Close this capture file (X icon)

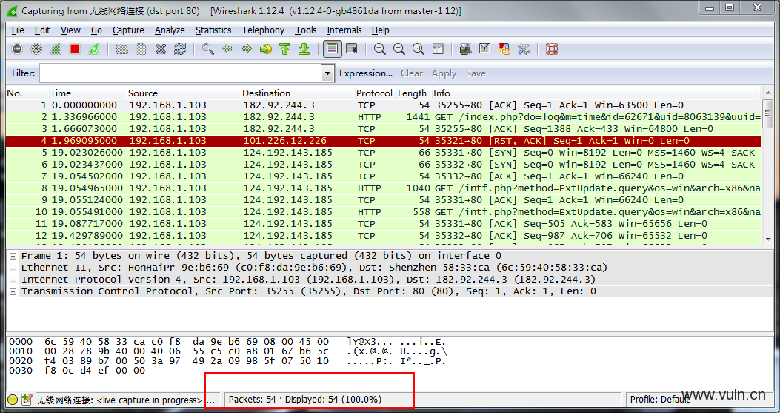click(x=161, y=49)
